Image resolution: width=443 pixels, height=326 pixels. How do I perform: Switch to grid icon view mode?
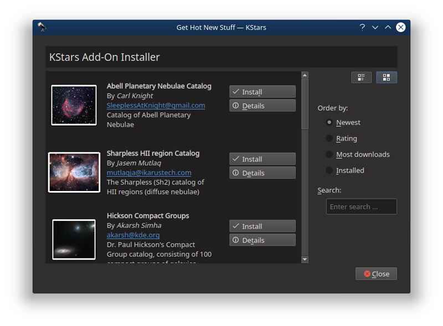pyautogui.click(x=387, y=77)
